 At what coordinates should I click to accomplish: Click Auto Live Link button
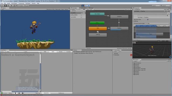click(128, 10)
